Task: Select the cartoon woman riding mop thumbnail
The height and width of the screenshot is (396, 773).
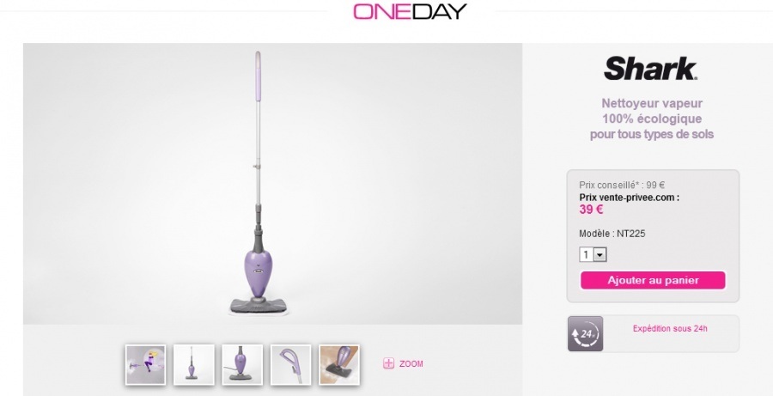Action: 145,365
